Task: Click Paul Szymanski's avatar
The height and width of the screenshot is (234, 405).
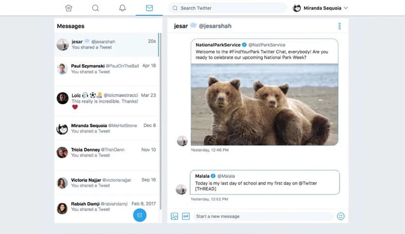Action: coord(62,69)
